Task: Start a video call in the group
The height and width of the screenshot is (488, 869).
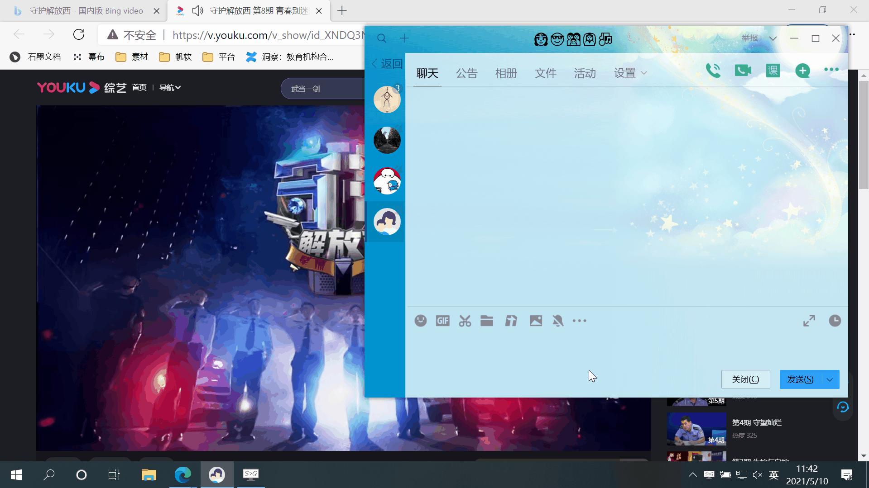Action: [x=743, y=70]
